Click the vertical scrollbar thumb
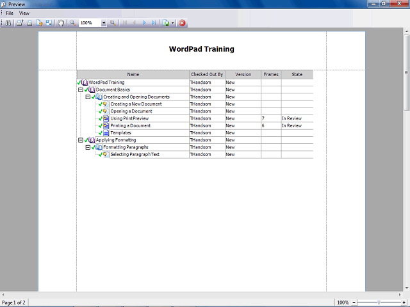 [406, 72]
